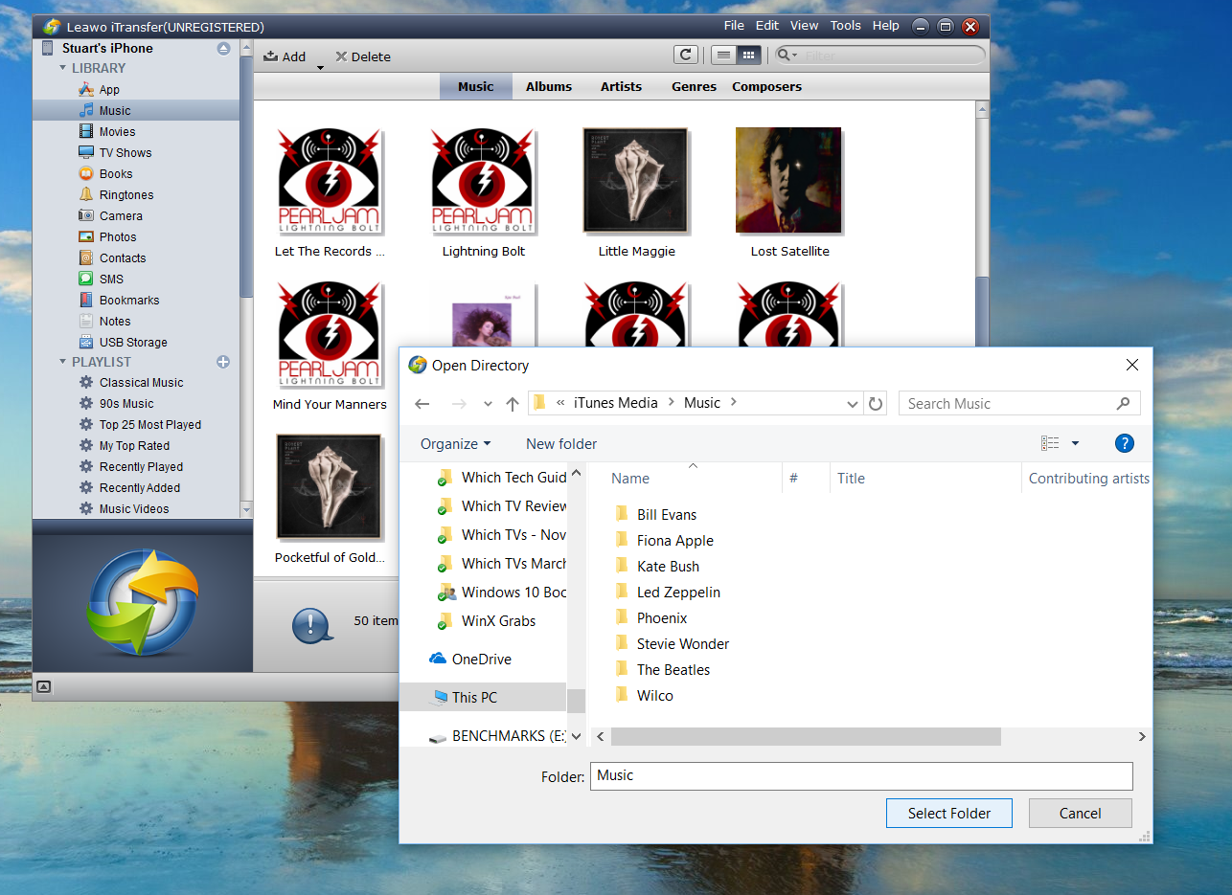Switch to the Albums tab
Screen dimensions: 1232x895
pyautogui.click(x=549, y=86)
